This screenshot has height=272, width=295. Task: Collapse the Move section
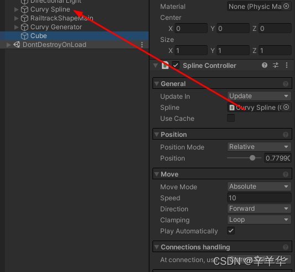pyautogui.click(x=156, y=174)
